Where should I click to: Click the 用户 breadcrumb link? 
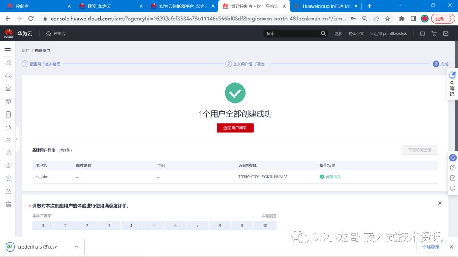(x=25, y=50)
